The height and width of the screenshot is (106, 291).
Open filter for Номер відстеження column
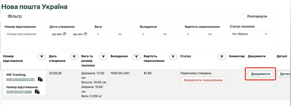tap(42, 57)
